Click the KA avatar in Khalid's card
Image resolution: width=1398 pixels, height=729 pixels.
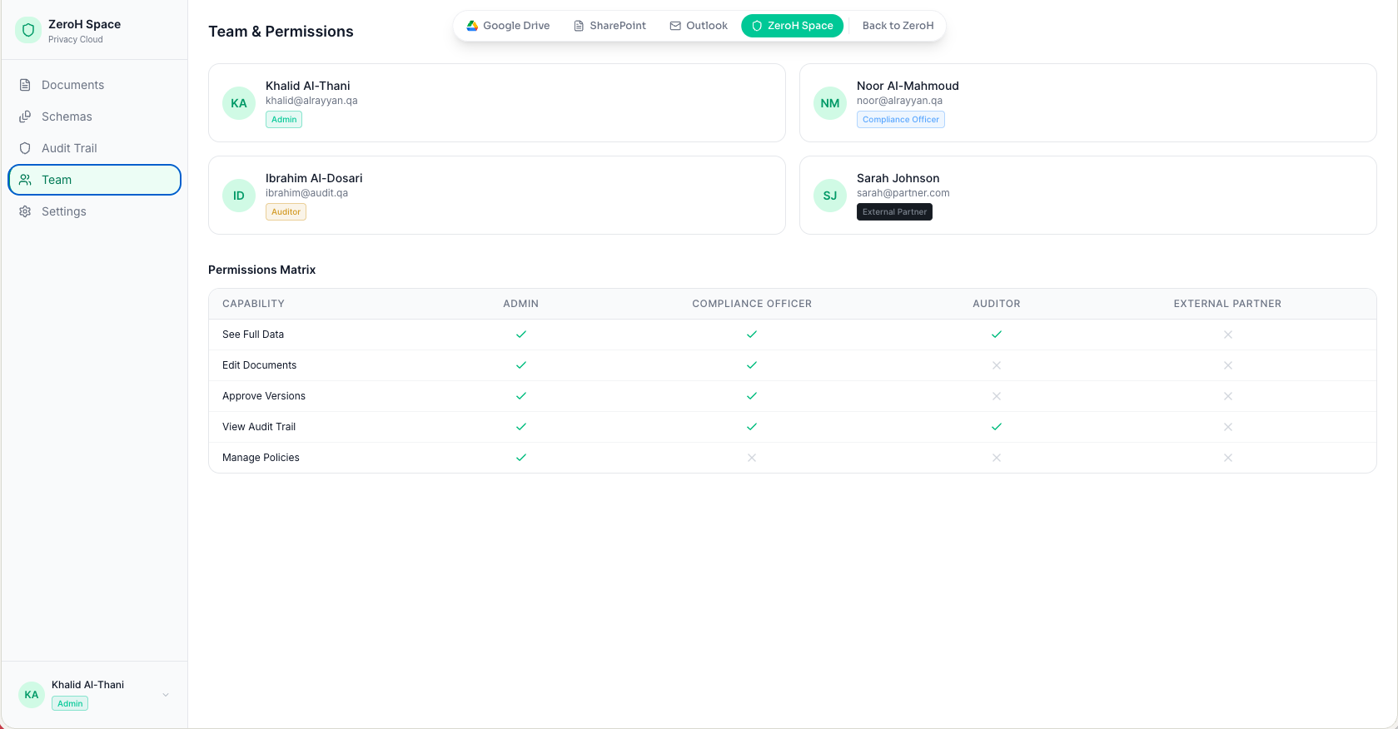(239, 103)
